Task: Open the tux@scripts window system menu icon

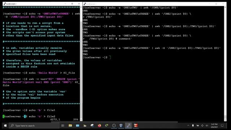Action: (5, 4)
